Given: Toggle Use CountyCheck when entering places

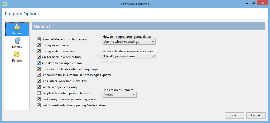Looking at the screenshot, I should (x=39, y=99).
